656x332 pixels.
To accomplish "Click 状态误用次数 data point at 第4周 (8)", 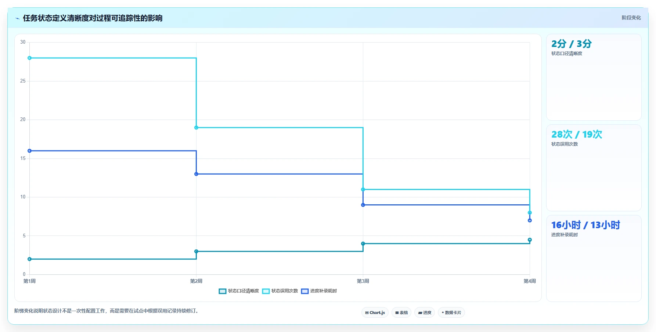I will 530,213.
